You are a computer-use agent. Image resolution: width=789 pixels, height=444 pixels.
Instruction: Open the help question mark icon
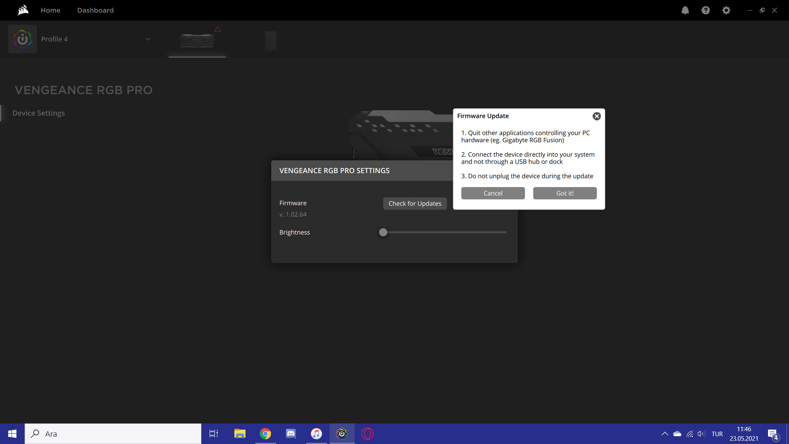click(706, 10)
